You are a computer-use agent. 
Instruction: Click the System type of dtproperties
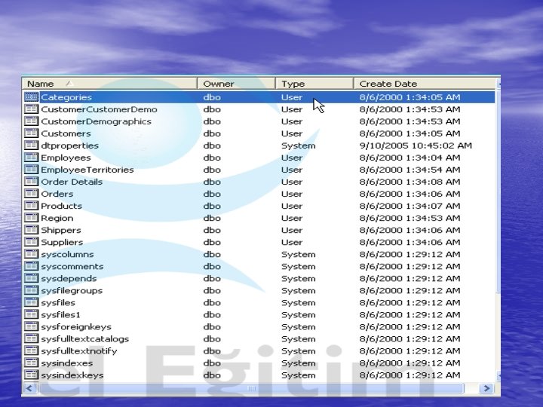(x=298, y=145)
